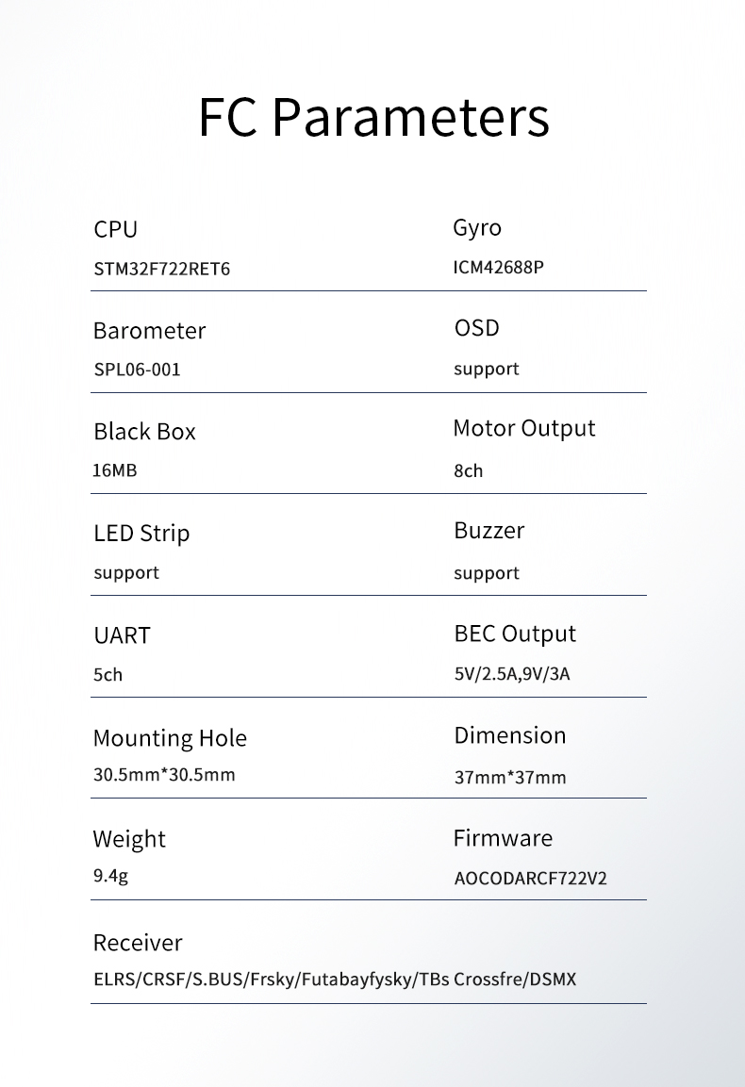Click the FC Parameters heading
The width and height of the screenshot is (745, 1087).
click(373, 117)
